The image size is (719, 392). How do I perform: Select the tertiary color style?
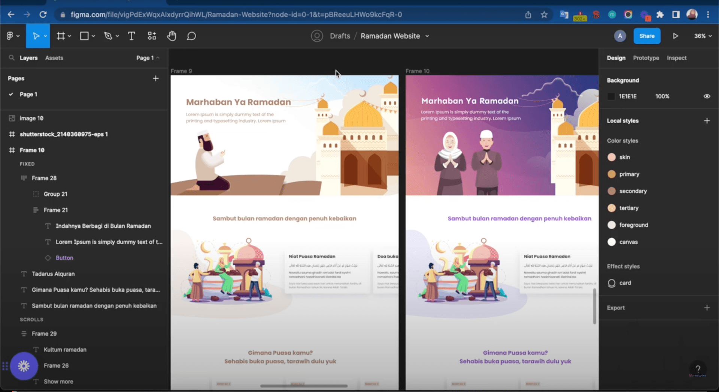623,208
